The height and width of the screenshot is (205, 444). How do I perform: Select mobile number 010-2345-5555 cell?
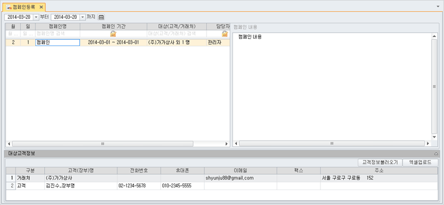[183, 186]
